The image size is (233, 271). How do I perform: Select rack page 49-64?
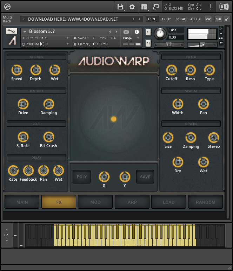point(195,19)
